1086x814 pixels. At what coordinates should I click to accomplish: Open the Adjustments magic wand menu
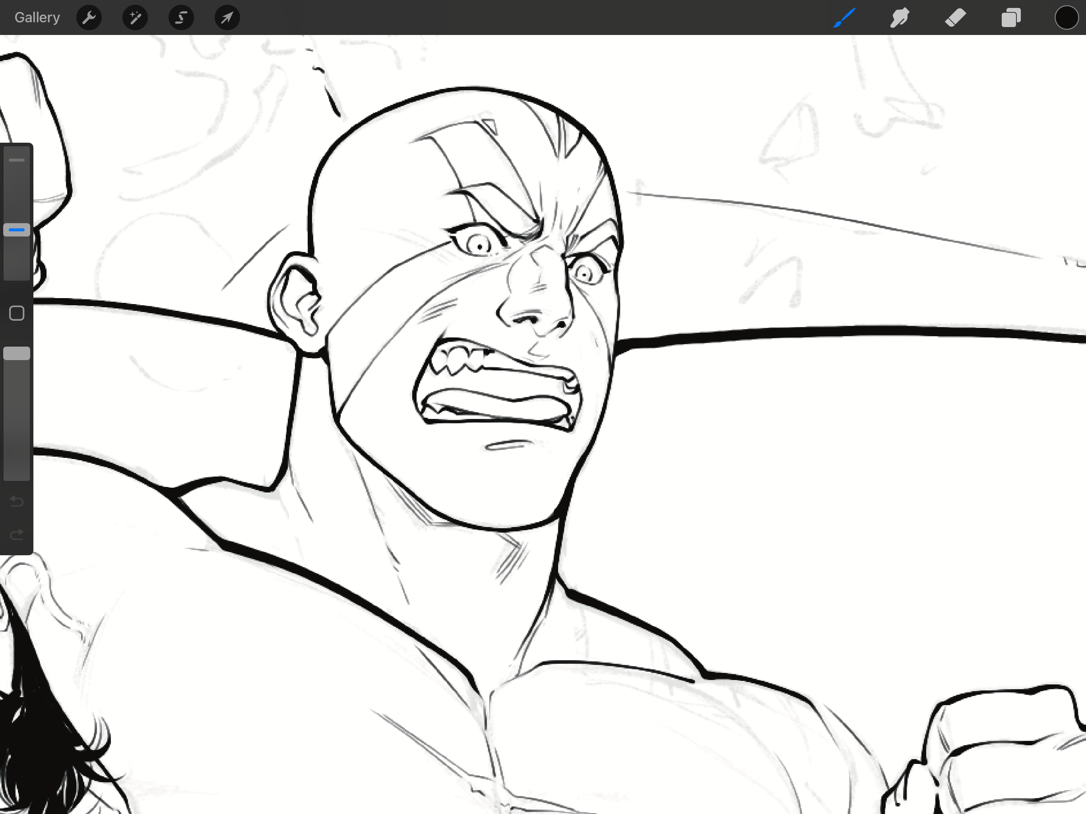pos(135,17)
